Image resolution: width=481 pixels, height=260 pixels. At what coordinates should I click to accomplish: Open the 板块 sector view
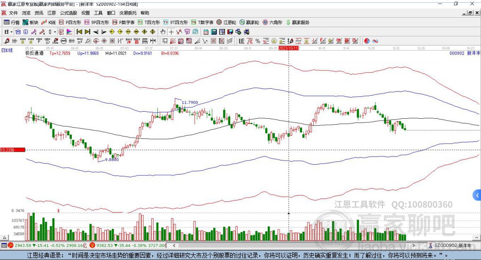click(x=31, y=23)
